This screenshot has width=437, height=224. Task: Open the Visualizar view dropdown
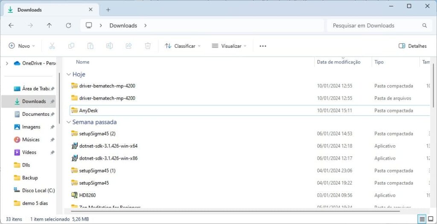coord(229,46)
